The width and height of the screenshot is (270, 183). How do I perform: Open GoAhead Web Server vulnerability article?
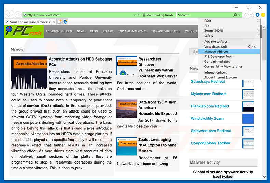pyautogui.click(x=158, y=67)
